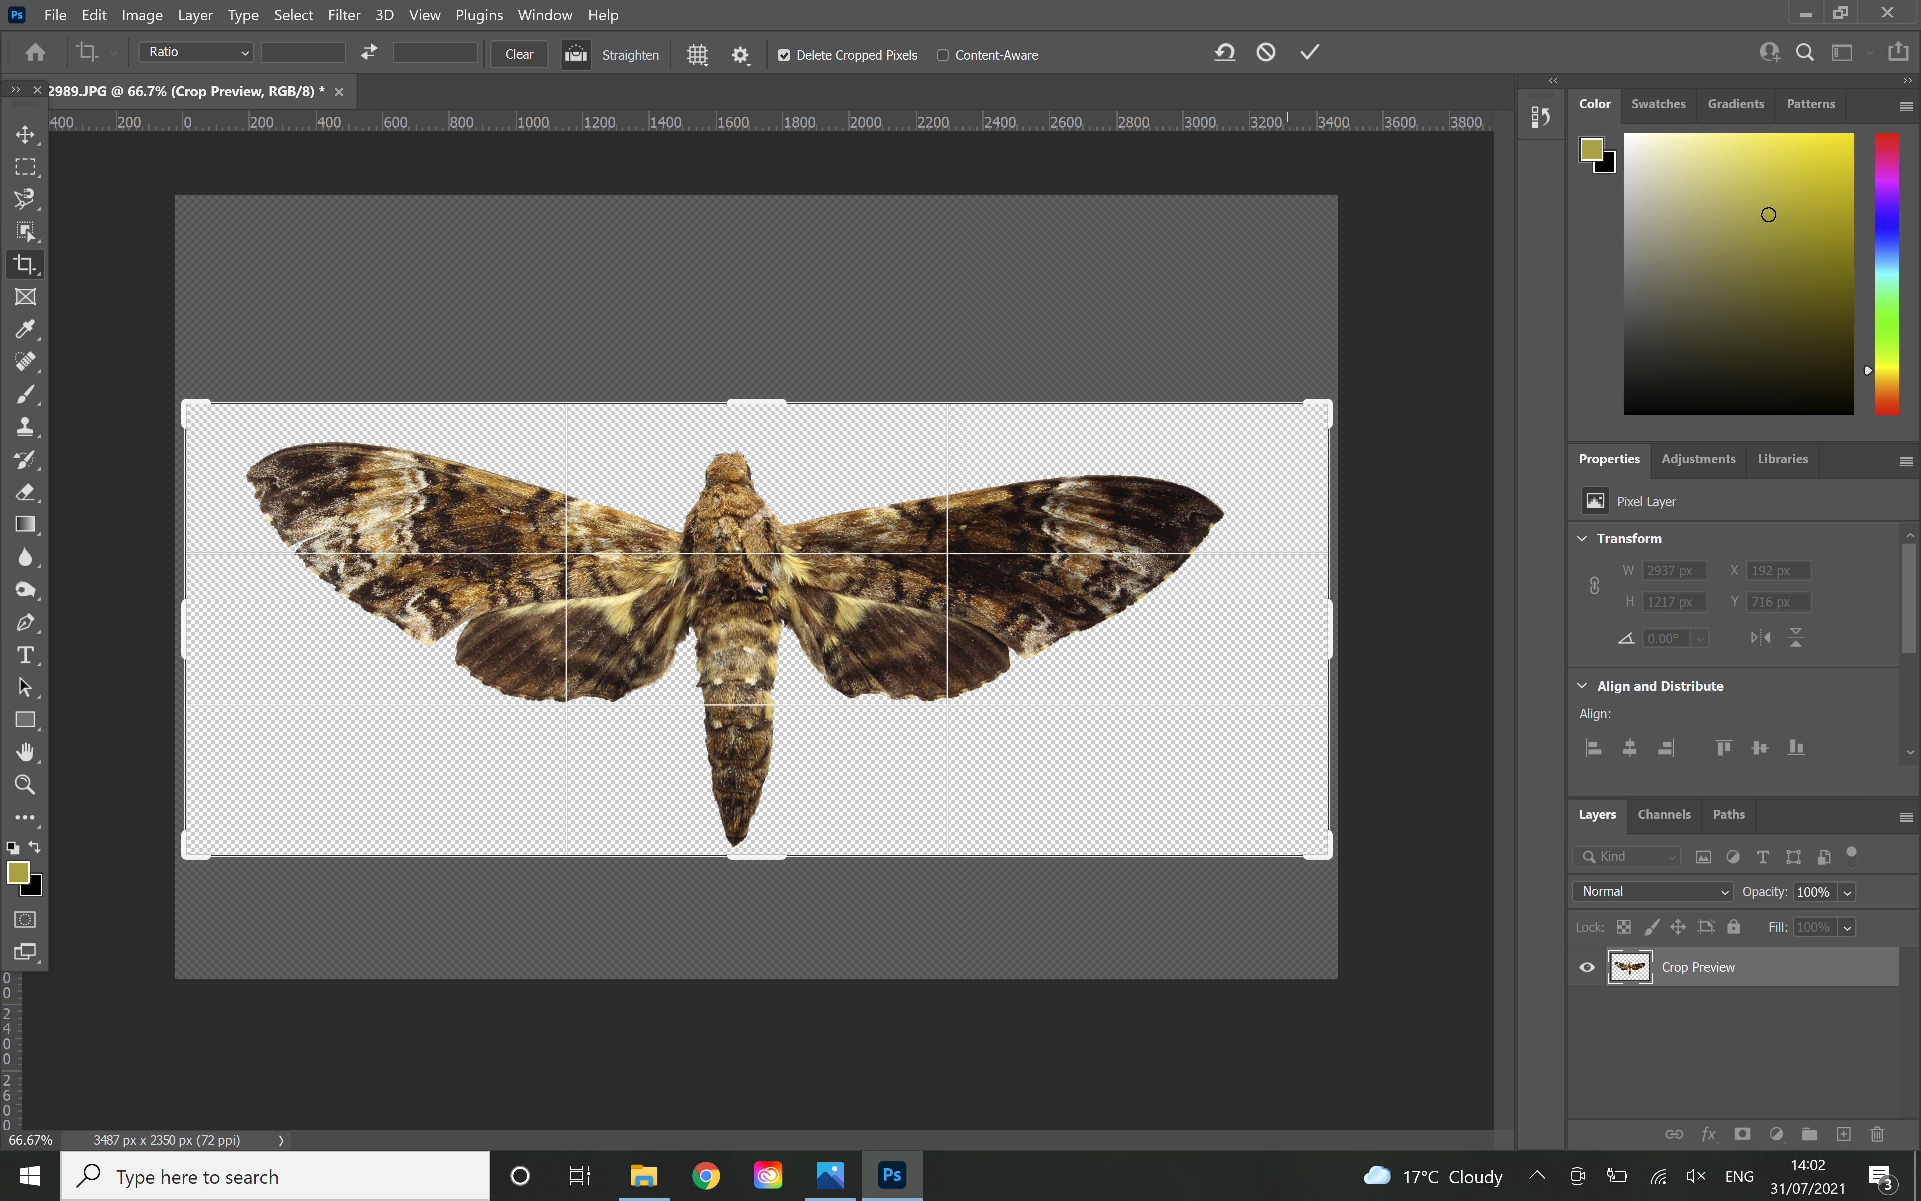The image size is (1921, 1201).
Task: Click the Clear button
Action: point(519,54)
